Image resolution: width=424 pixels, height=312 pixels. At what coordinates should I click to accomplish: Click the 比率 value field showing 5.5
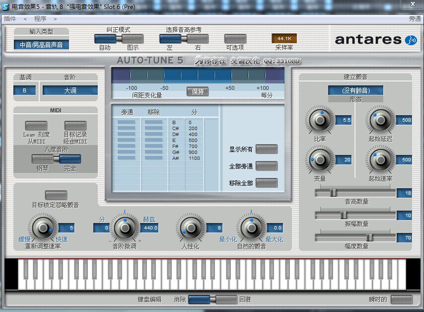point(344,120)
